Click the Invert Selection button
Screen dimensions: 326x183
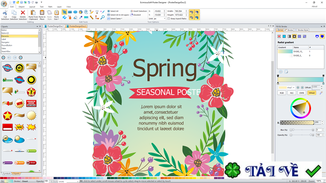pyautogui.click(x=139, y=11)
